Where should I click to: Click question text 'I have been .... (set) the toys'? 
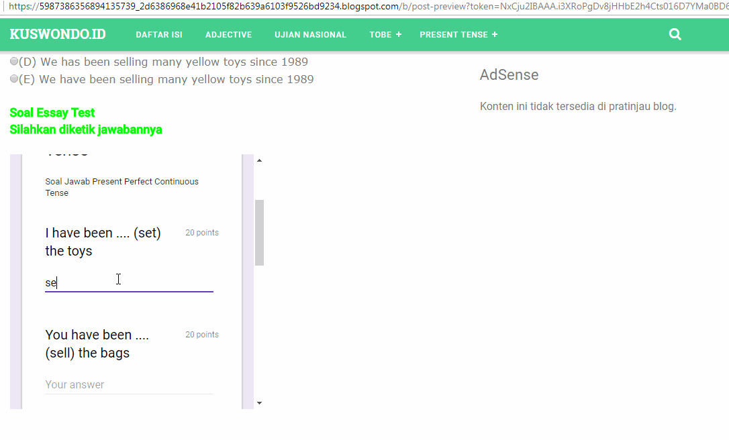click(103, 241)
